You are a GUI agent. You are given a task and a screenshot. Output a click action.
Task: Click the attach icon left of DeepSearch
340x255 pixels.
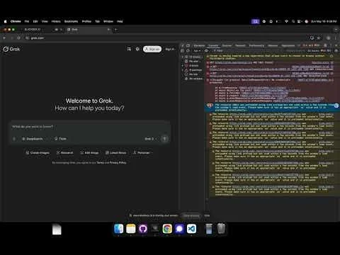click(14, 139)
